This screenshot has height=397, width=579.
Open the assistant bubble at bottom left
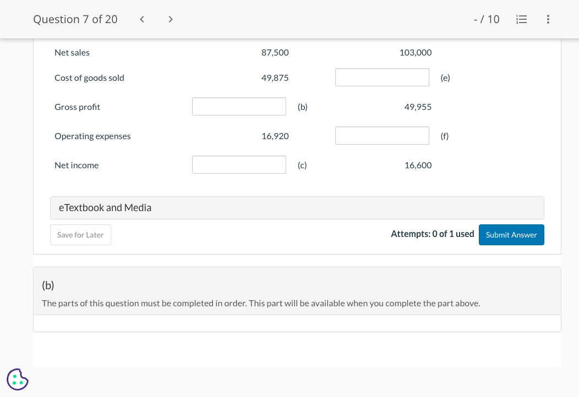pyautogui.click(x=17, y=379)
